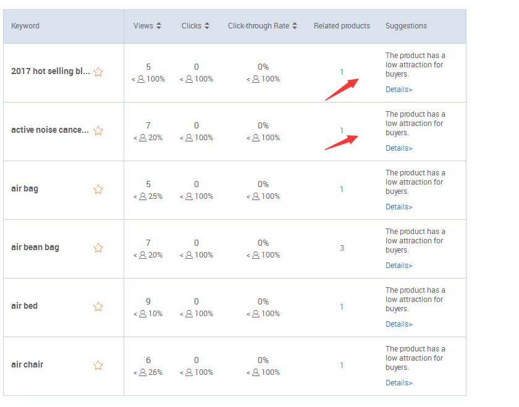Open related products count for 'air chair'
The width and height of the screenshot is (519, 407).
tap(342, 365)
